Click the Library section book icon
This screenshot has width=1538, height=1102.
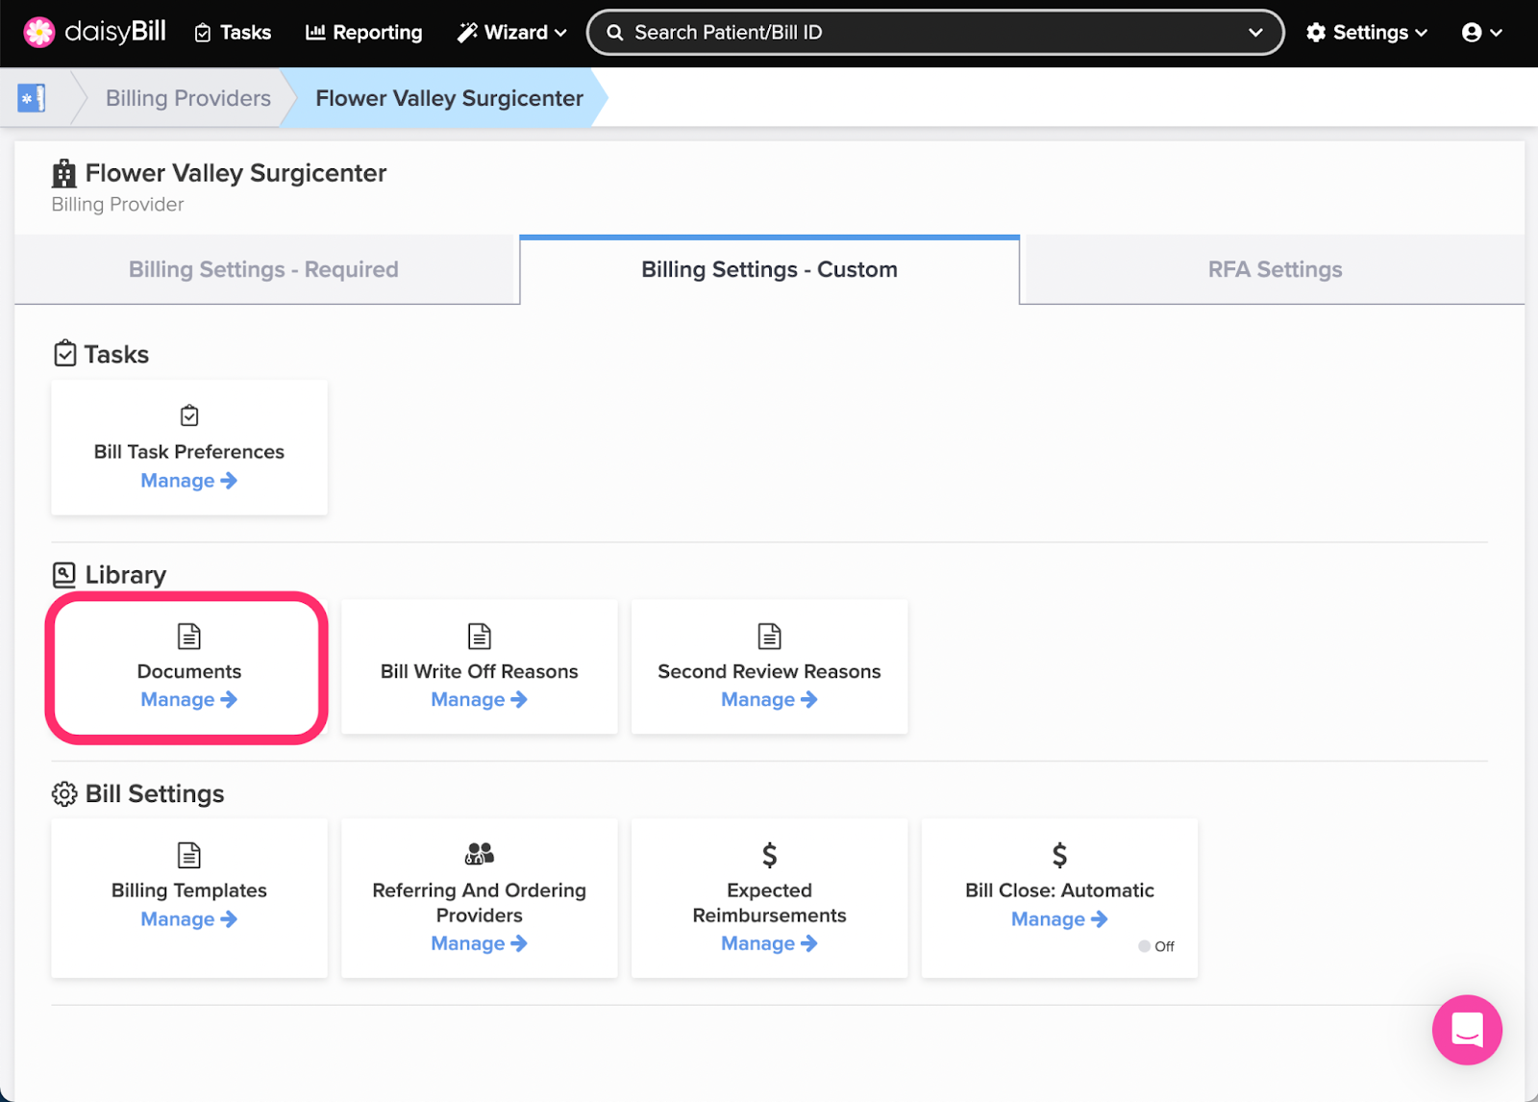(63, 575)
